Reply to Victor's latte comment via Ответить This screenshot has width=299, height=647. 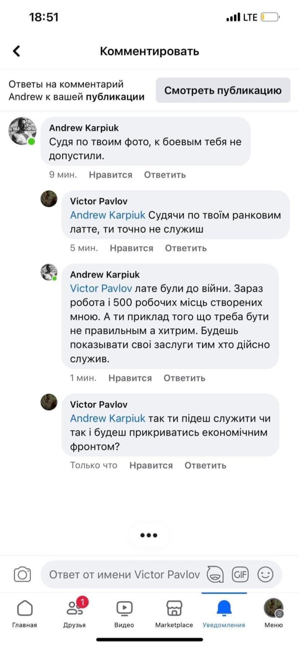pos(186,248)
